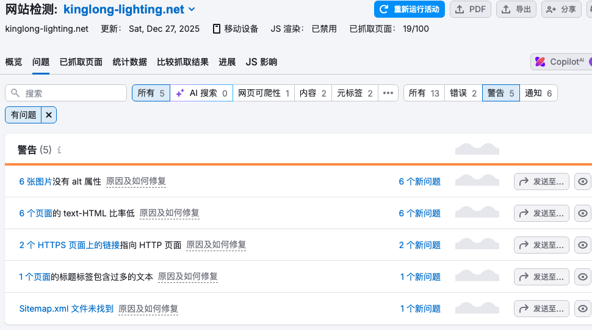Click the PDF export button

coord(470,9)
